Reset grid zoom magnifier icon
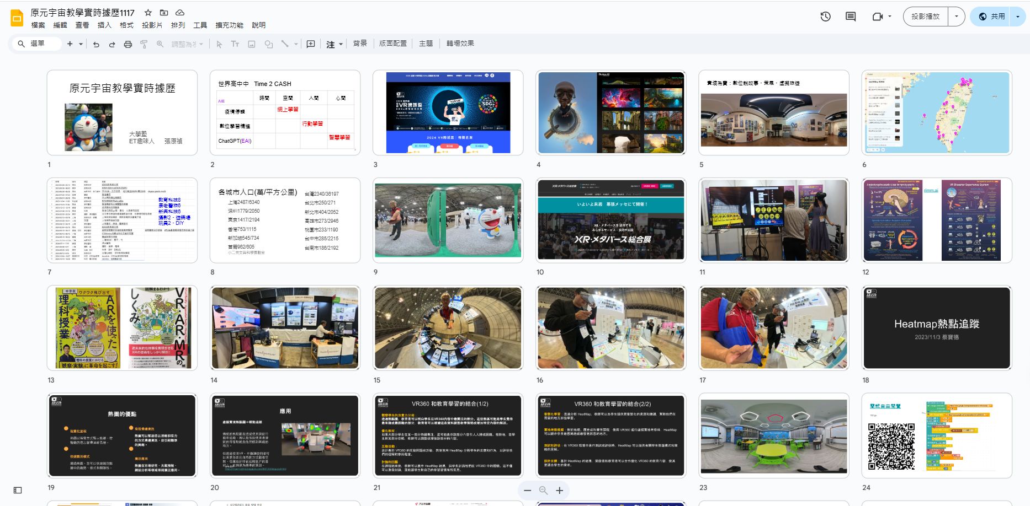The width and height of the screenshot is (1030, 506). pyautogui.click(x=544, y=491)
